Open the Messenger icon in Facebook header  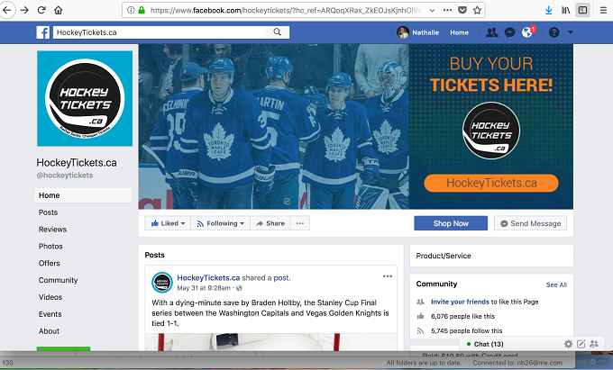(509, 32)
